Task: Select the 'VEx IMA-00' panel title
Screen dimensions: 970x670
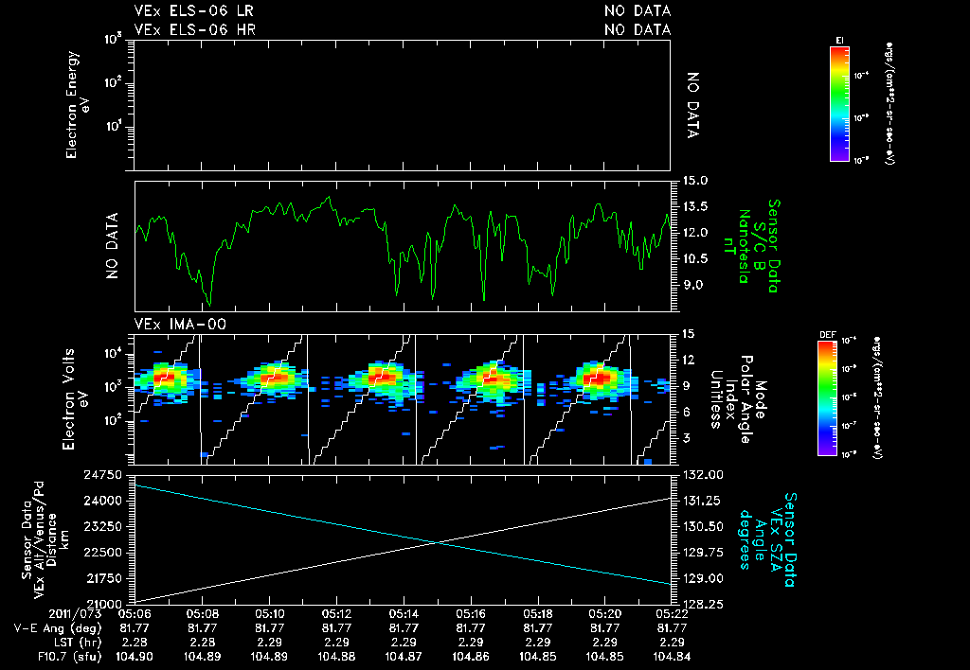Action: coord(180,325)
